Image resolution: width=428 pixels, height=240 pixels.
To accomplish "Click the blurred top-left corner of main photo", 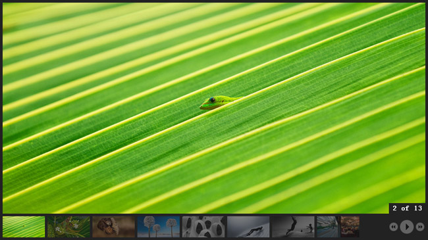I will coord(16,14).
